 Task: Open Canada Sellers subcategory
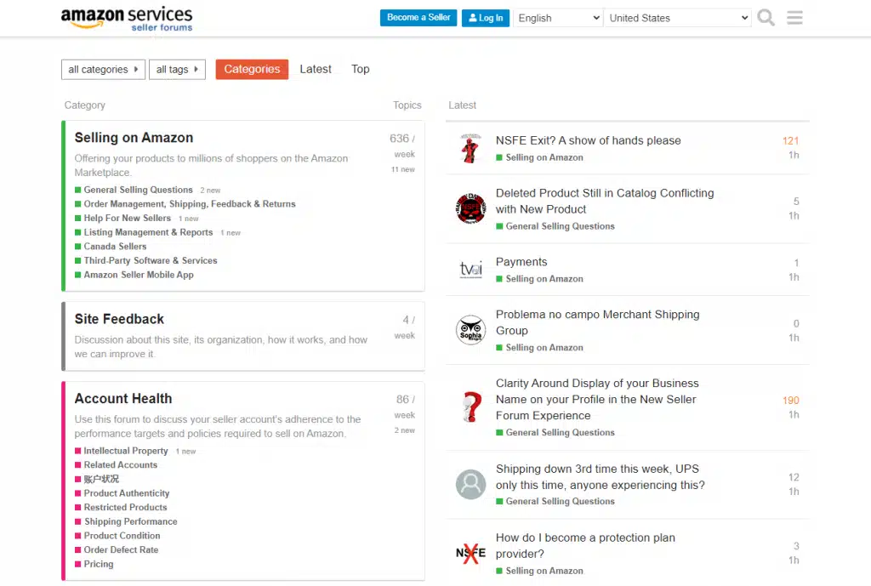click(x=115, y=247)
